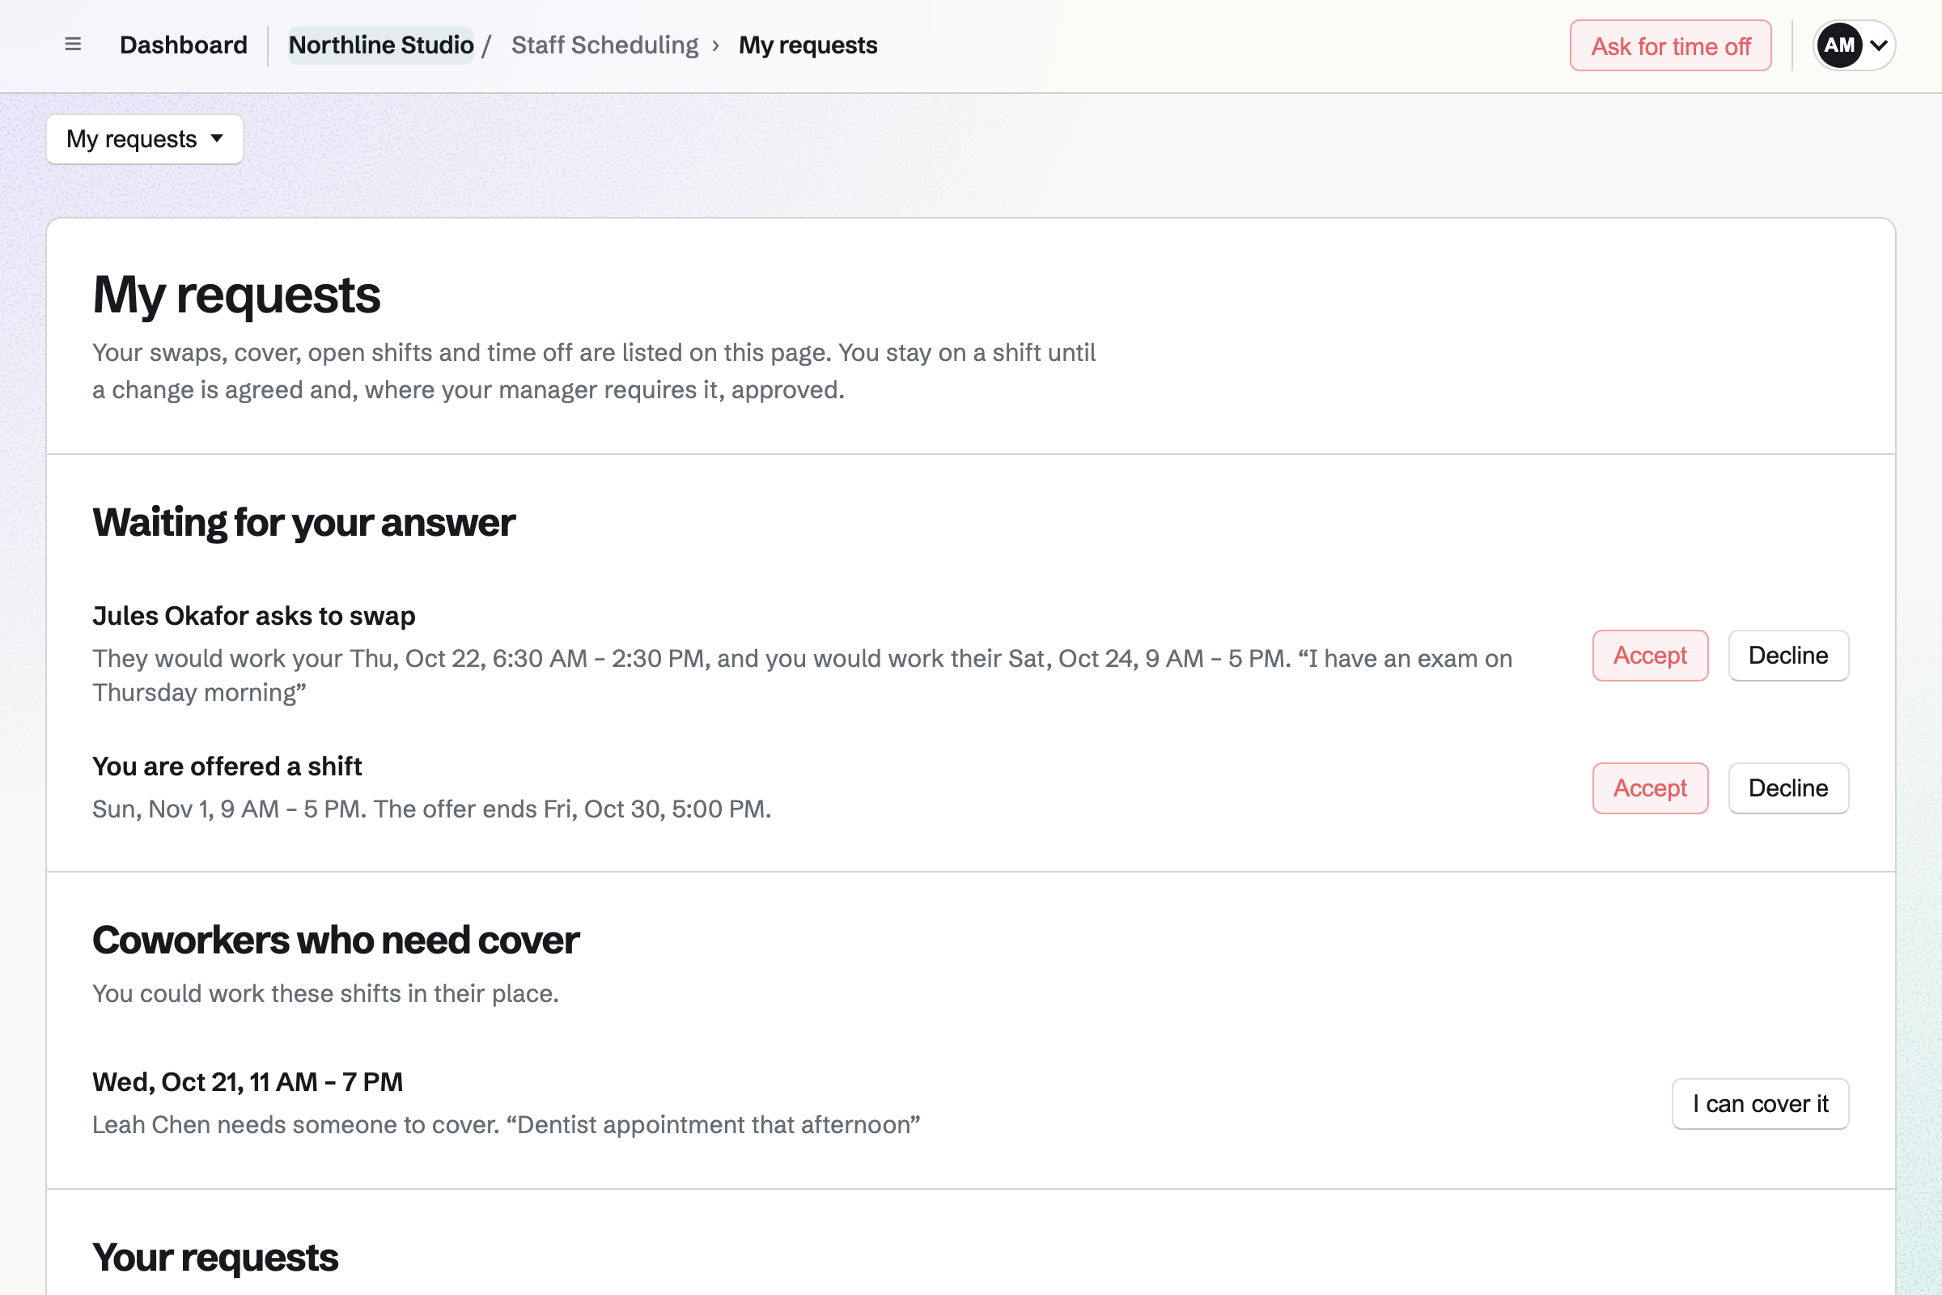
Task: Click the intro paragraph starting "Your swaps, cover"
Action: pyautogui.click(x=594, y=371)
